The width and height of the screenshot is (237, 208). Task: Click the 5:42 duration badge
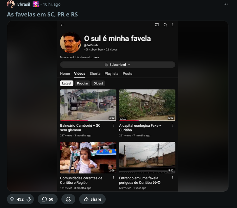[171, 171]
